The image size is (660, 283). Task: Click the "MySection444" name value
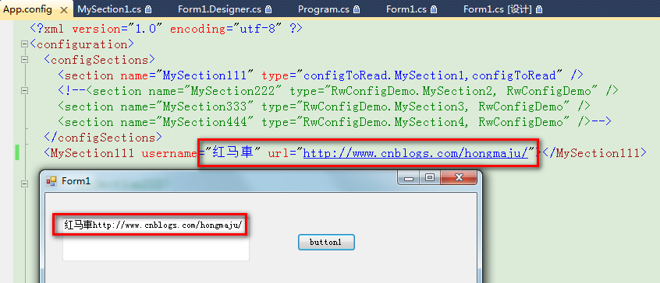click(x=204, y=122)
